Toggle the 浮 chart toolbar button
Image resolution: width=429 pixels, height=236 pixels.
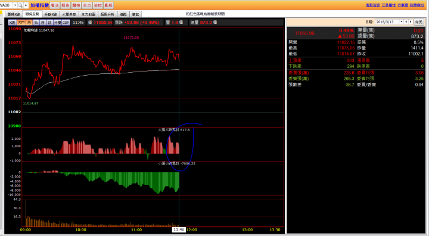[43, 23]
